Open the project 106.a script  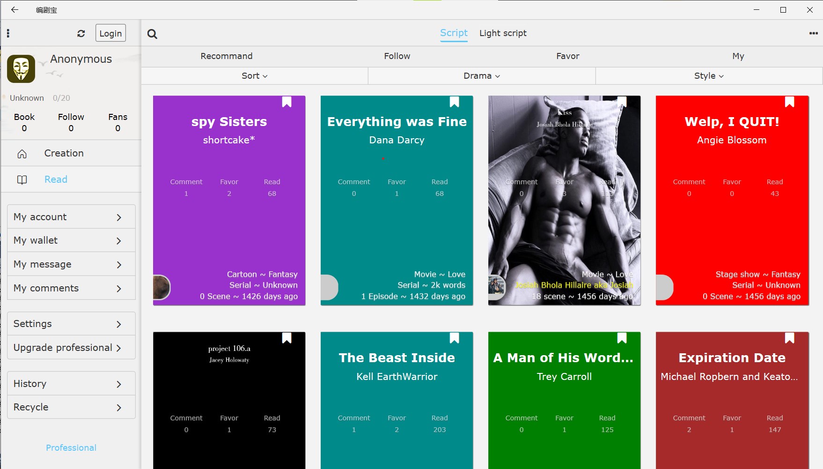coord(229,401)
